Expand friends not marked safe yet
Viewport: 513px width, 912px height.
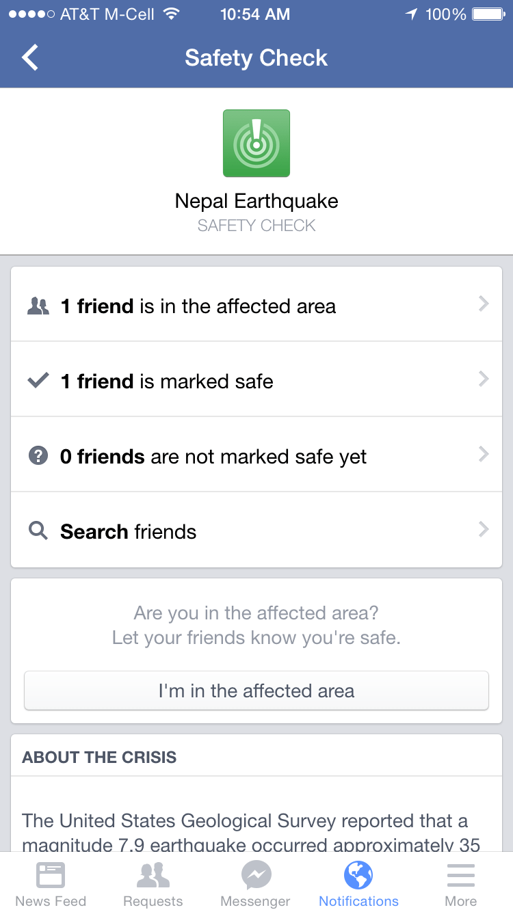(484, 455)
